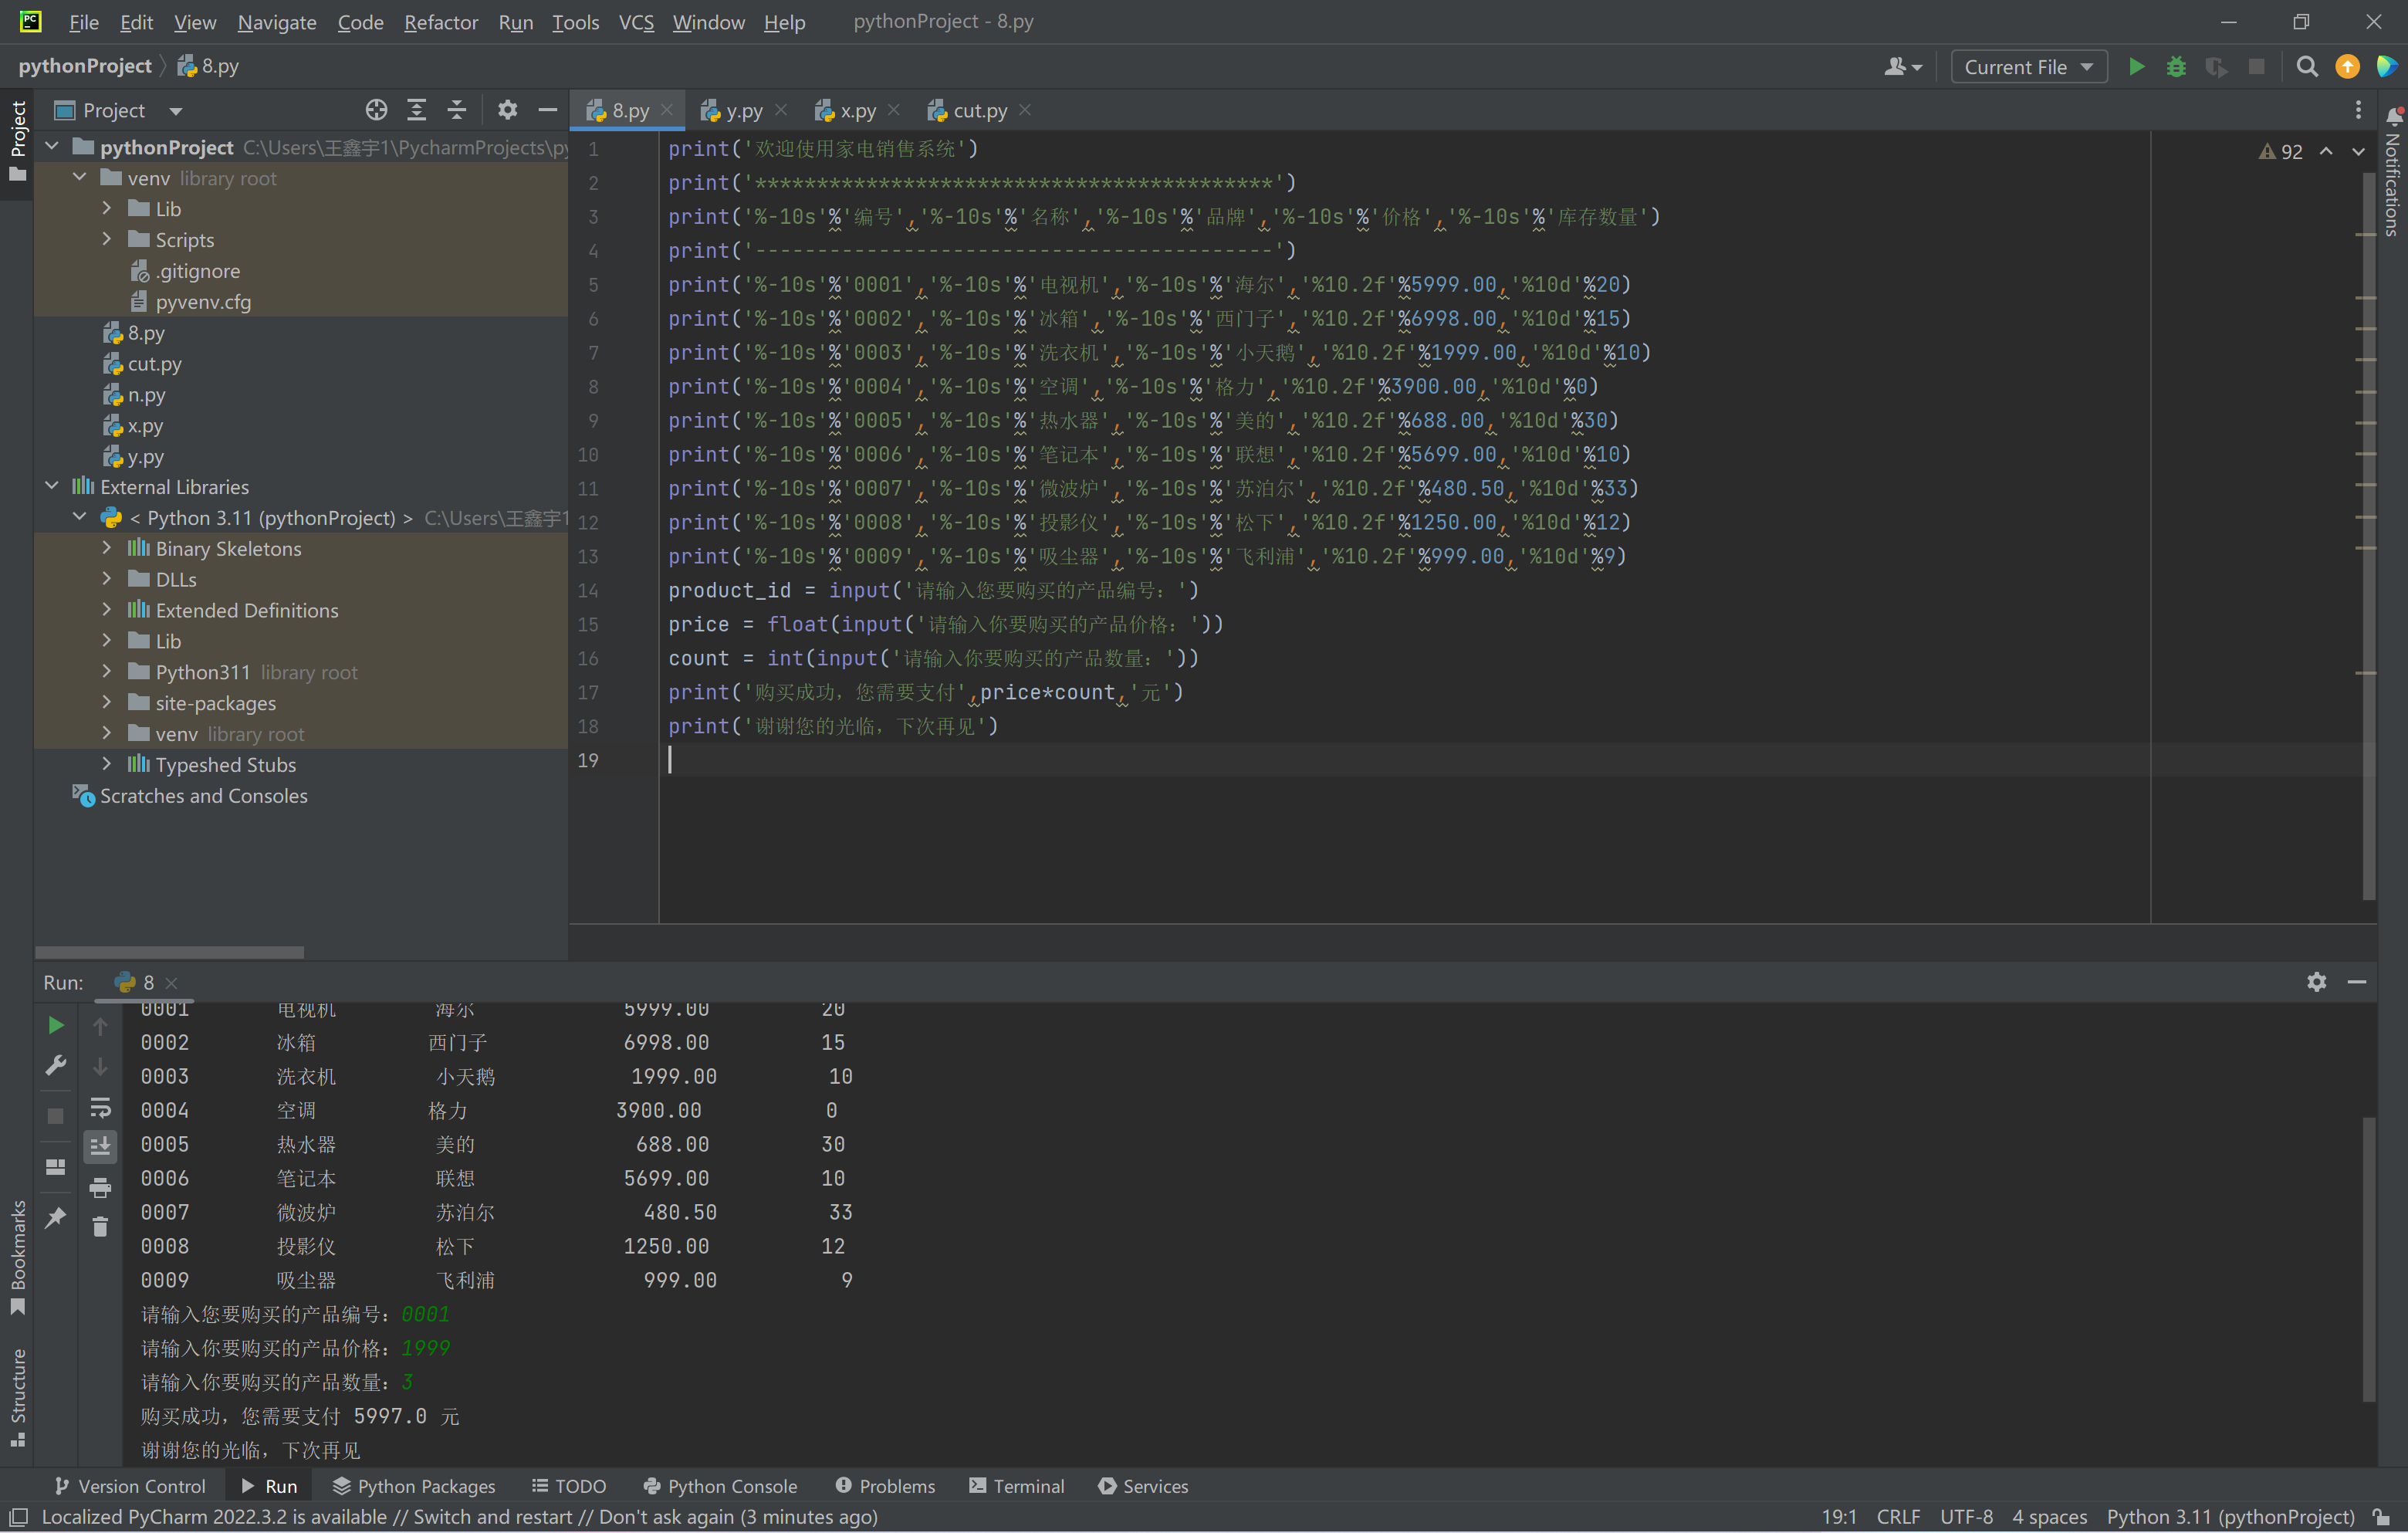Click the green Run button in the toolbar
The width and height of the screenshot is (2408, 1533).
[2136, 67]
